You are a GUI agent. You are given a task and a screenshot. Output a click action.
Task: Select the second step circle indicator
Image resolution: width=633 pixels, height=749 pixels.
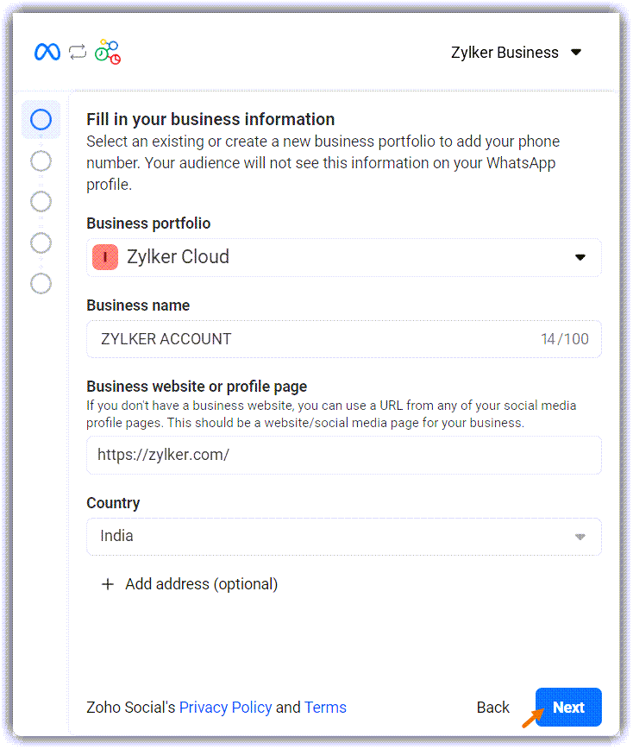pos(41,160)
